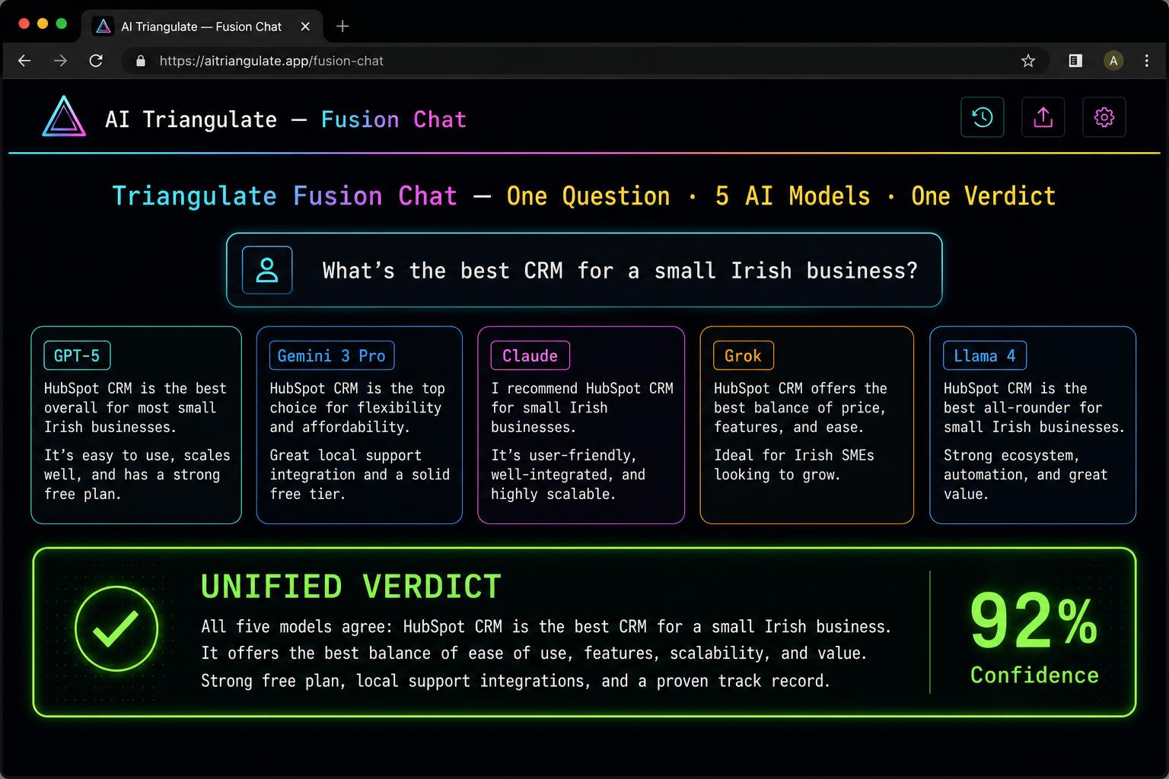Screen dimensions: 1169x779
Task: Click the "Strong free plan, local support" verdict line
Action: tap(515, 681)
